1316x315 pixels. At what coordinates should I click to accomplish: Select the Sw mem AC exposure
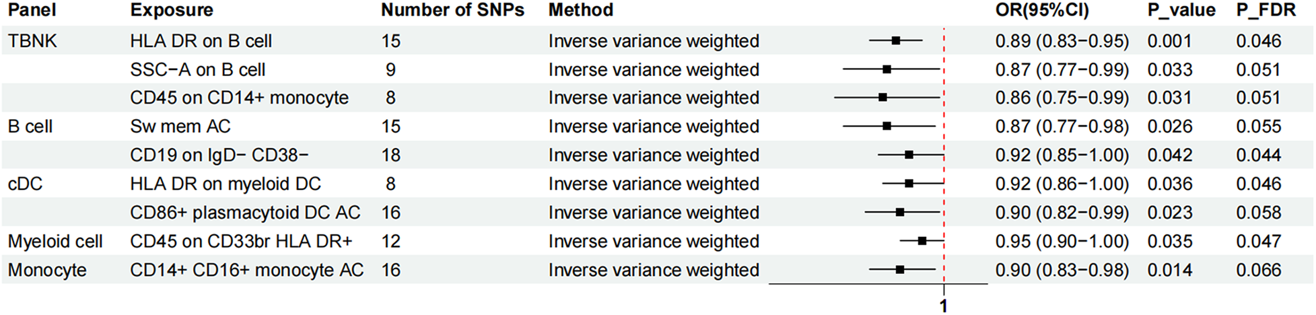point(180,127)
